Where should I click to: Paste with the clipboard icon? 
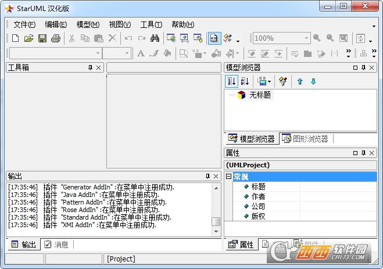click(x=99, y=38)
